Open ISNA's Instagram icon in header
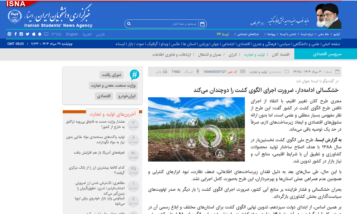The width and height of the screenshot is (357, 214). point(21,34)
